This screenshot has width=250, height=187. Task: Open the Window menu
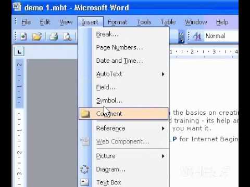(196, 22)
